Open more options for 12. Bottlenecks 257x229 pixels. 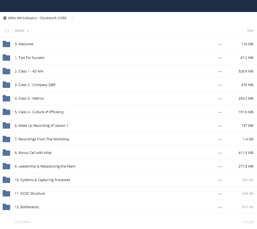coord(220,207)
